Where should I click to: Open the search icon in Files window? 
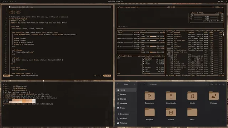coord(118,84)
